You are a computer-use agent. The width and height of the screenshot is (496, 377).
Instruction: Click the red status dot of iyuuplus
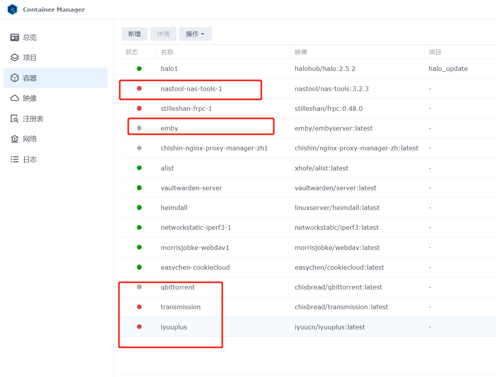[139, 327]
